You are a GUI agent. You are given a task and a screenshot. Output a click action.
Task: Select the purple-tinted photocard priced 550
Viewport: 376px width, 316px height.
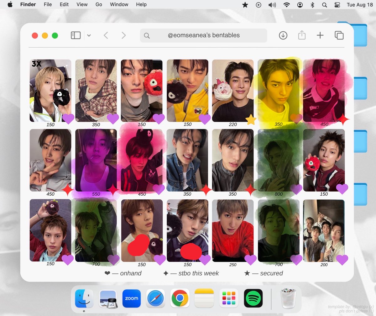(96, 160)
